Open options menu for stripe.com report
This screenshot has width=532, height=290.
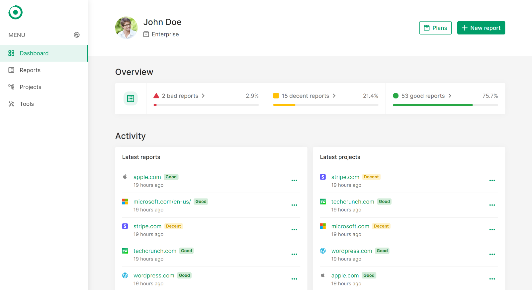294,230
